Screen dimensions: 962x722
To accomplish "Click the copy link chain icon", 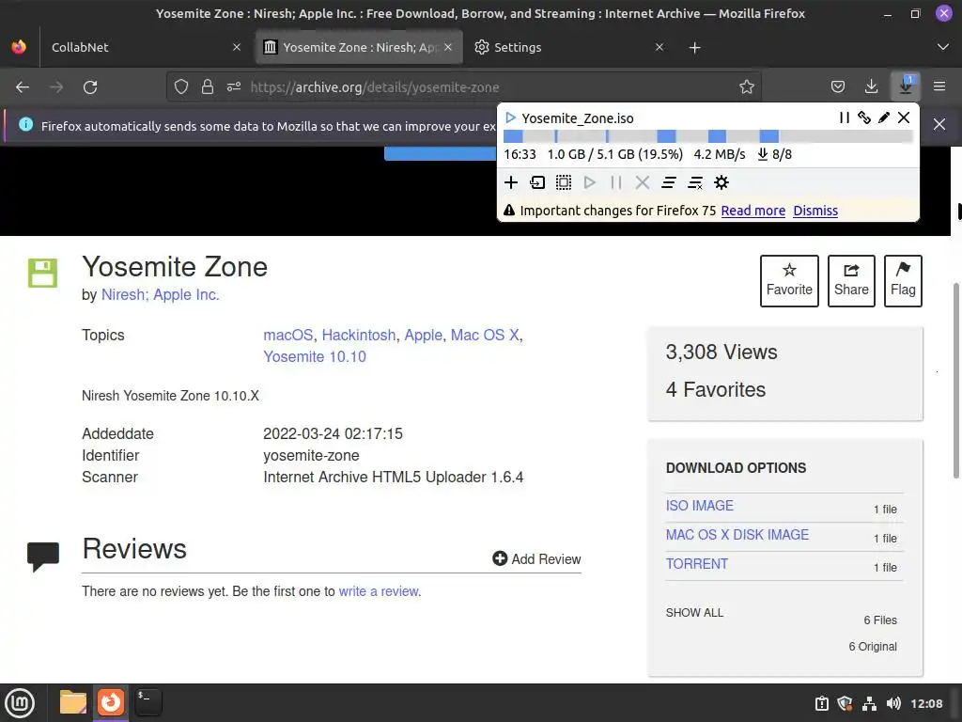I will click(x=864, y=118).
